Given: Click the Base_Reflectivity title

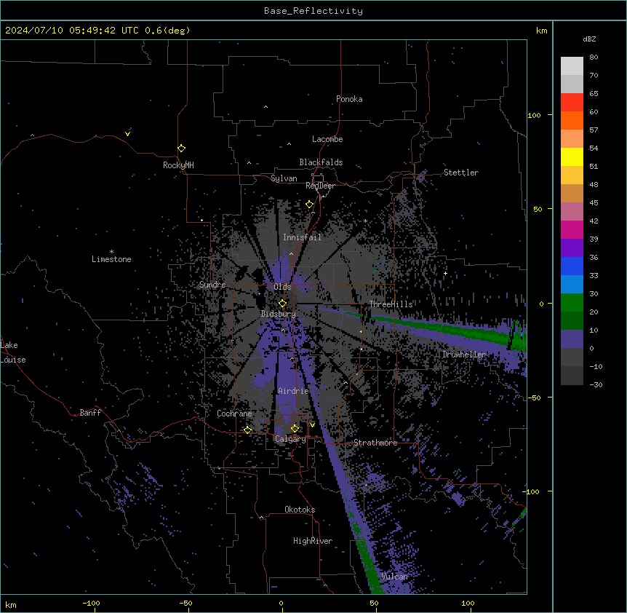Looking at the screenshot, I should [313, 11].
